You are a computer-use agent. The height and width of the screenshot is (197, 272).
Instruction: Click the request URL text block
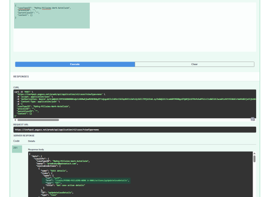[x=135, y=130]
